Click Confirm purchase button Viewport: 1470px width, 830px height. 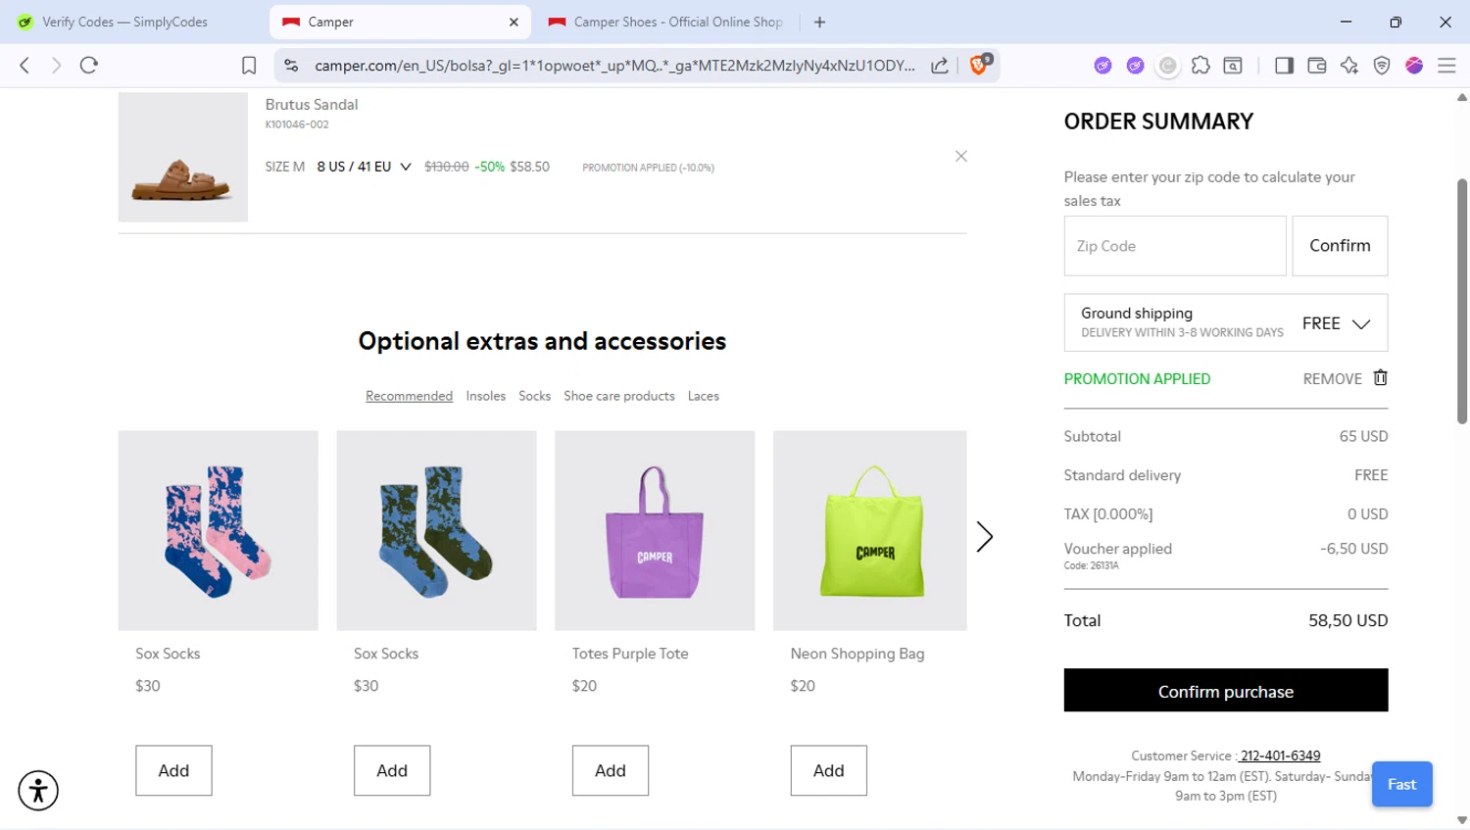[x=1226, y=691]
